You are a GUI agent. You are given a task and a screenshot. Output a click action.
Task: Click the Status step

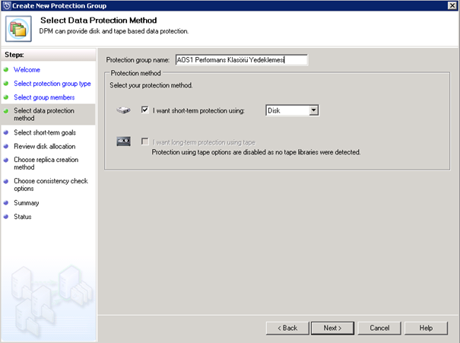(x=23, y=217)
